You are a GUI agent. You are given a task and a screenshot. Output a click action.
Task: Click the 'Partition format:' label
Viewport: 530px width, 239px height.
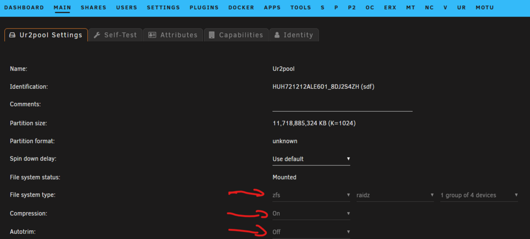pos(32,141)
